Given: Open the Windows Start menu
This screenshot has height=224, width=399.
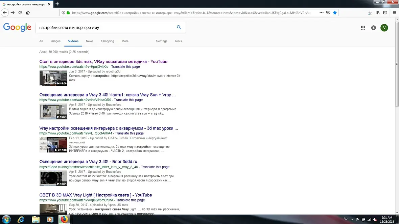Looking at the screenshot, I should pos(6,219).
